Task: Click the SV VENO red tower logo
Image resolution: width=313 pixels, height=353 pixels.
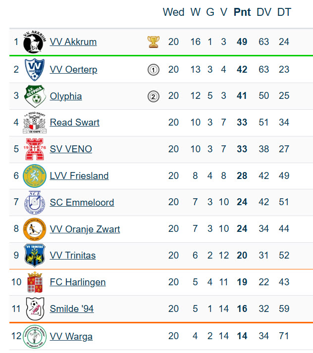Action: click(35, 149)
